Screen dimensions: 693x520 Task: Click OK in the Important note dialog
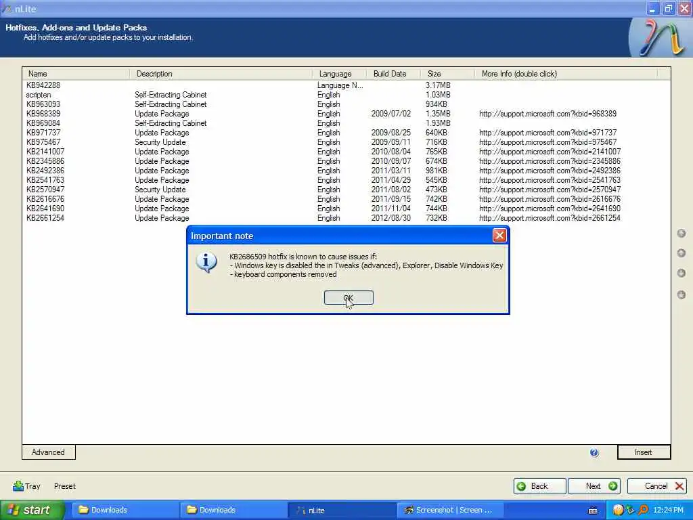(x=349, y=298)
